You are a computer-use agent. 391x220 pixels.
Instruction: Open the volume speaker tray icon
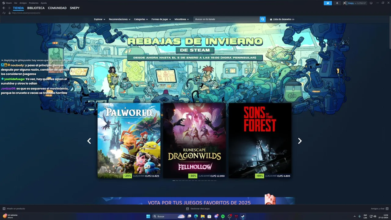tap(375, 216)
